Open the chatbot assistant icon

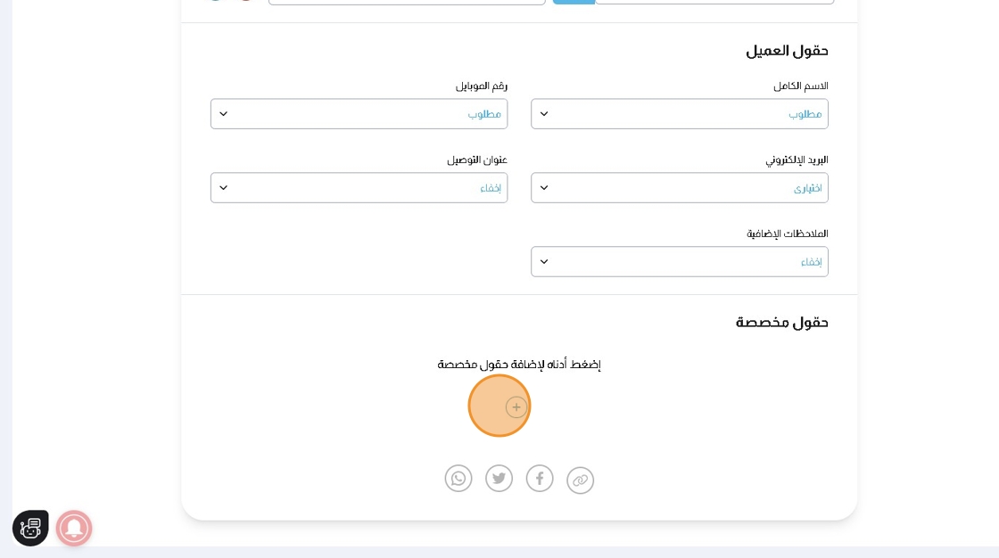pyautogui.click(x=30, y=528)
